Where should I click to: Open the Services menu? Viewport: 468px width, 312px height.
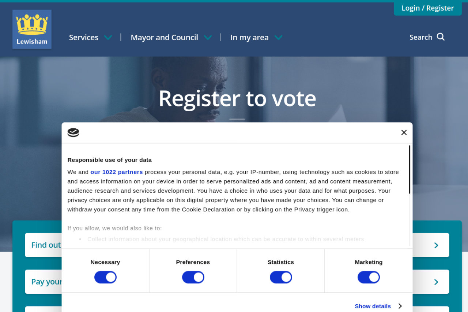coord(84,38)
